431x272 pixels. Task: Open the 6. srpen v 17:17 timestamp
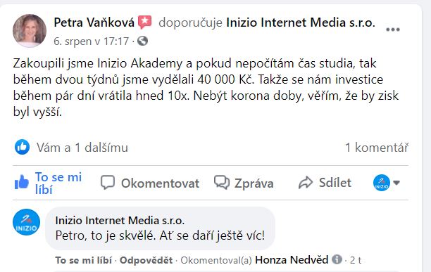pyautogui.click(x=92, y=41)
